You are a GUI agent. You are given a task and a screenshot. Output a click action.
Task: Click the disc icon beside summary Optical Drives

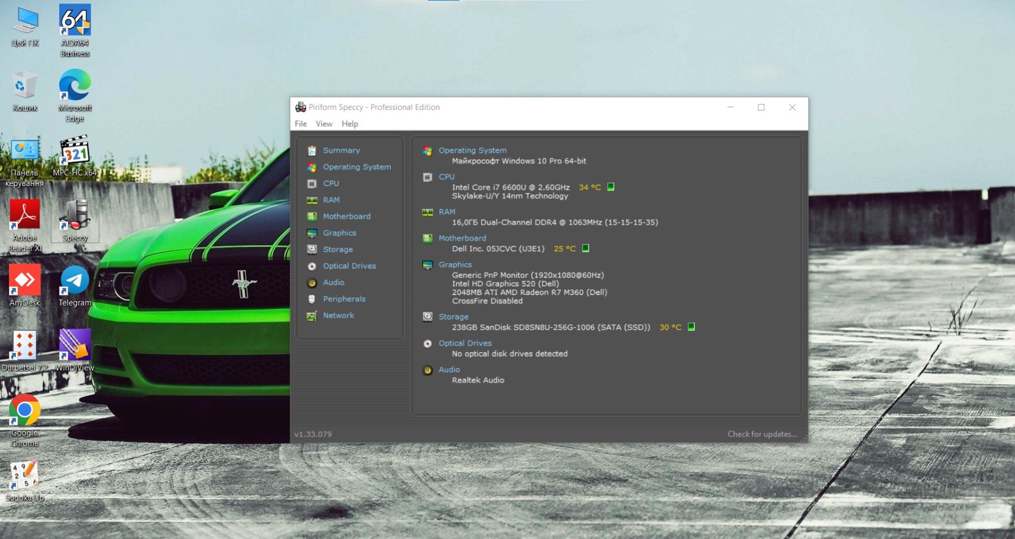[x=427, y=343]
